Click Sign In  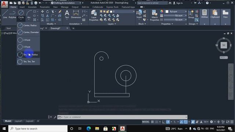pos(178,3)
